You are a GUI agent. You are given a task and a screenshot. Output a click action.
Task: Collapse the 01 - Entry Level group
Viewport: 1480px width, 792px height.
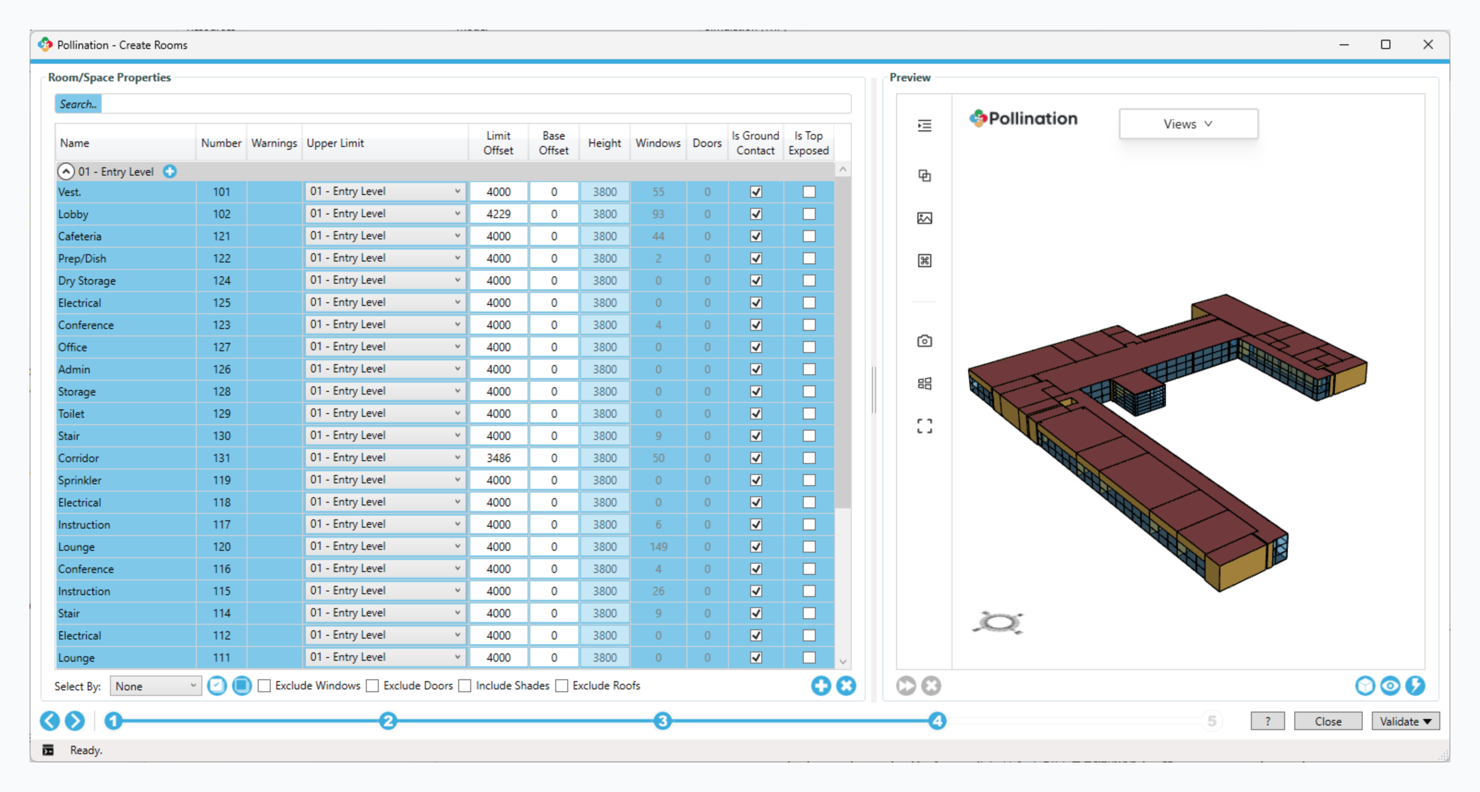[x=66, y=171]
